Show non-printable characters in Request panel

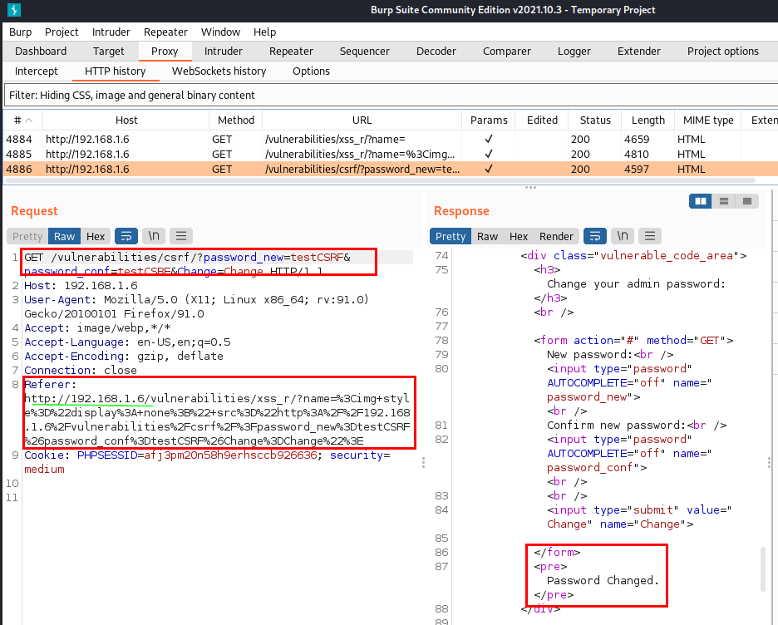point(154,236)
